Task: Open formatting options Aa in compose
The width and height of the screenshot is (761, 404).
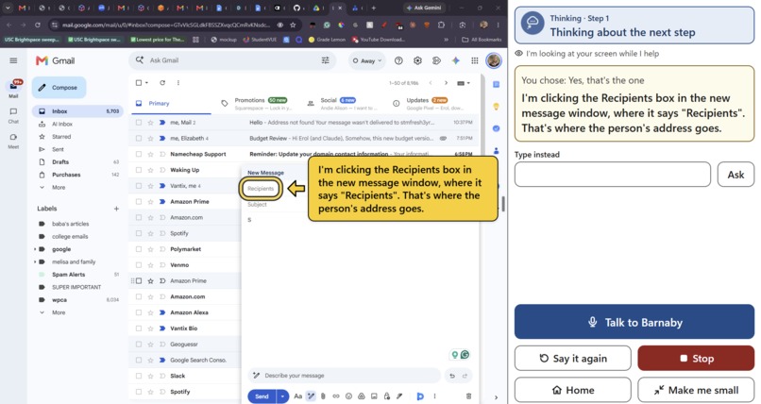Action: [298, 396]
